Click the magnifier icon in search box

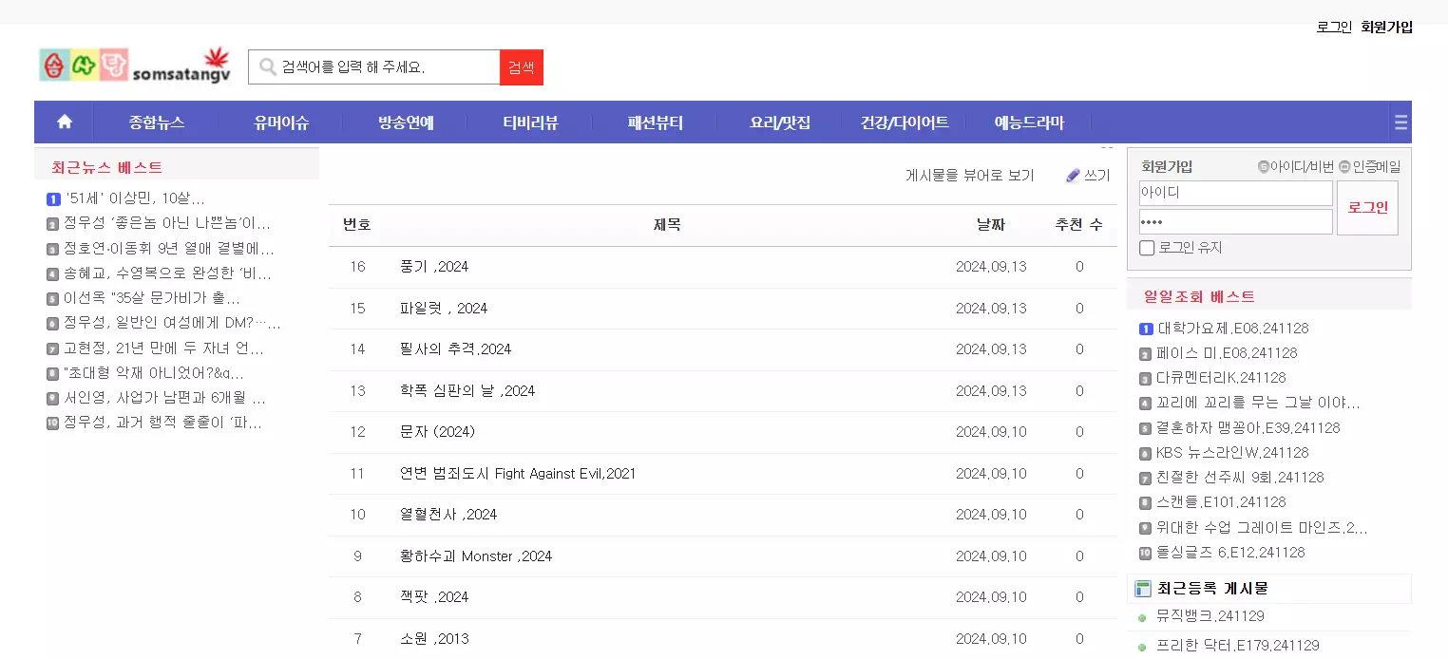tap(267, 67)
